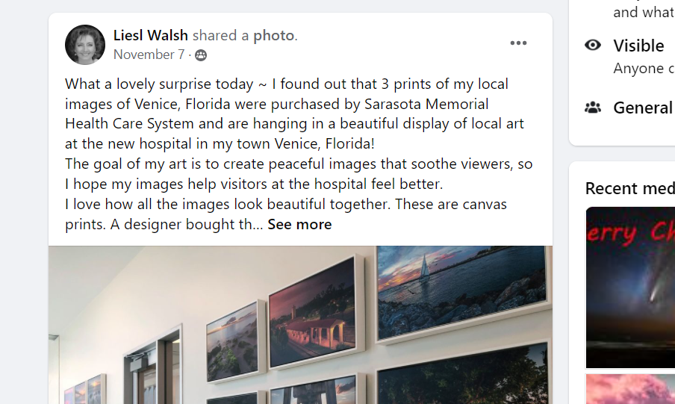Open the post options three-dot menu

click(x=518, y=43)
